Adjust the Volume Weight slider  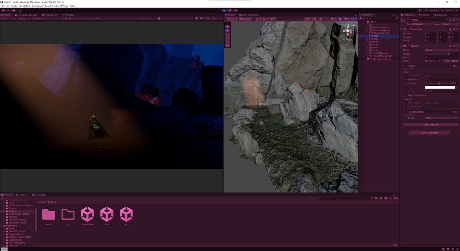tap(437, 54)
